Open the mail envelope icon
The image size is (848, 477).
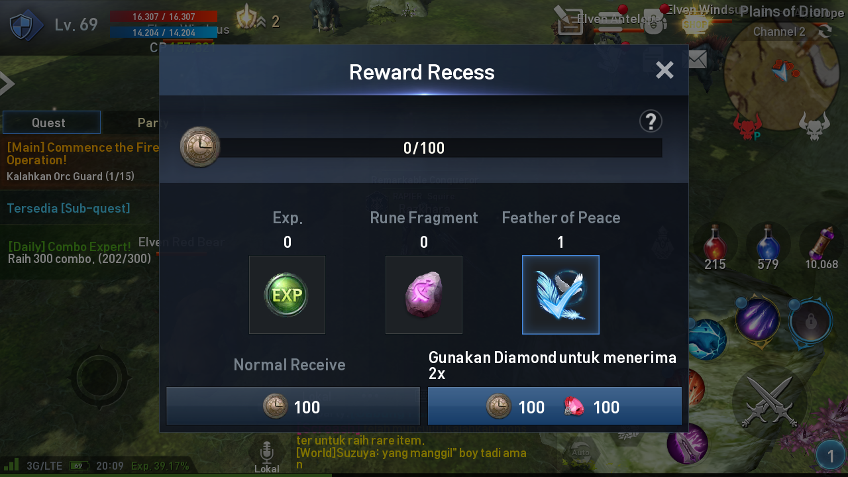697,60
